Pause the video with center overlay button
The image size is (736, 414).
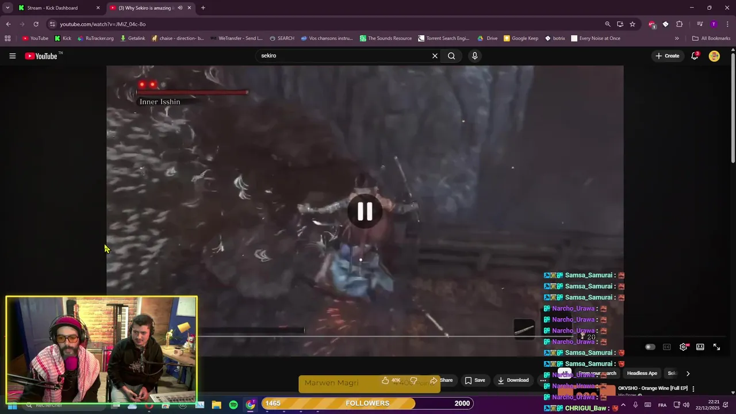click(365, 211)
